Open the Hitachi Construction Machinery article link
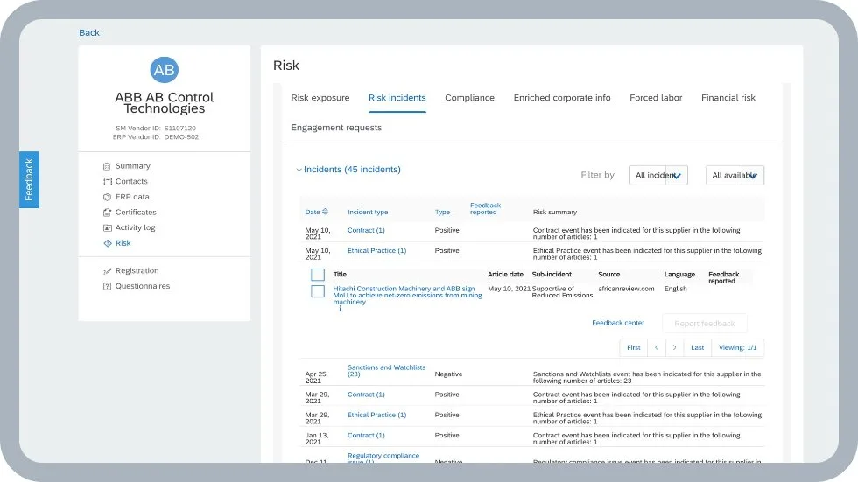This screenshot has width=858, height=482. click(x=407, y=295)
